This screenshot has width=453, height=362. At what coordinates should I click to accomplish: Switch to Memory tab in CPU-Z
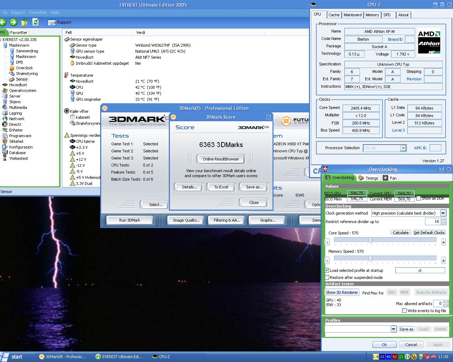coord(372,15)
